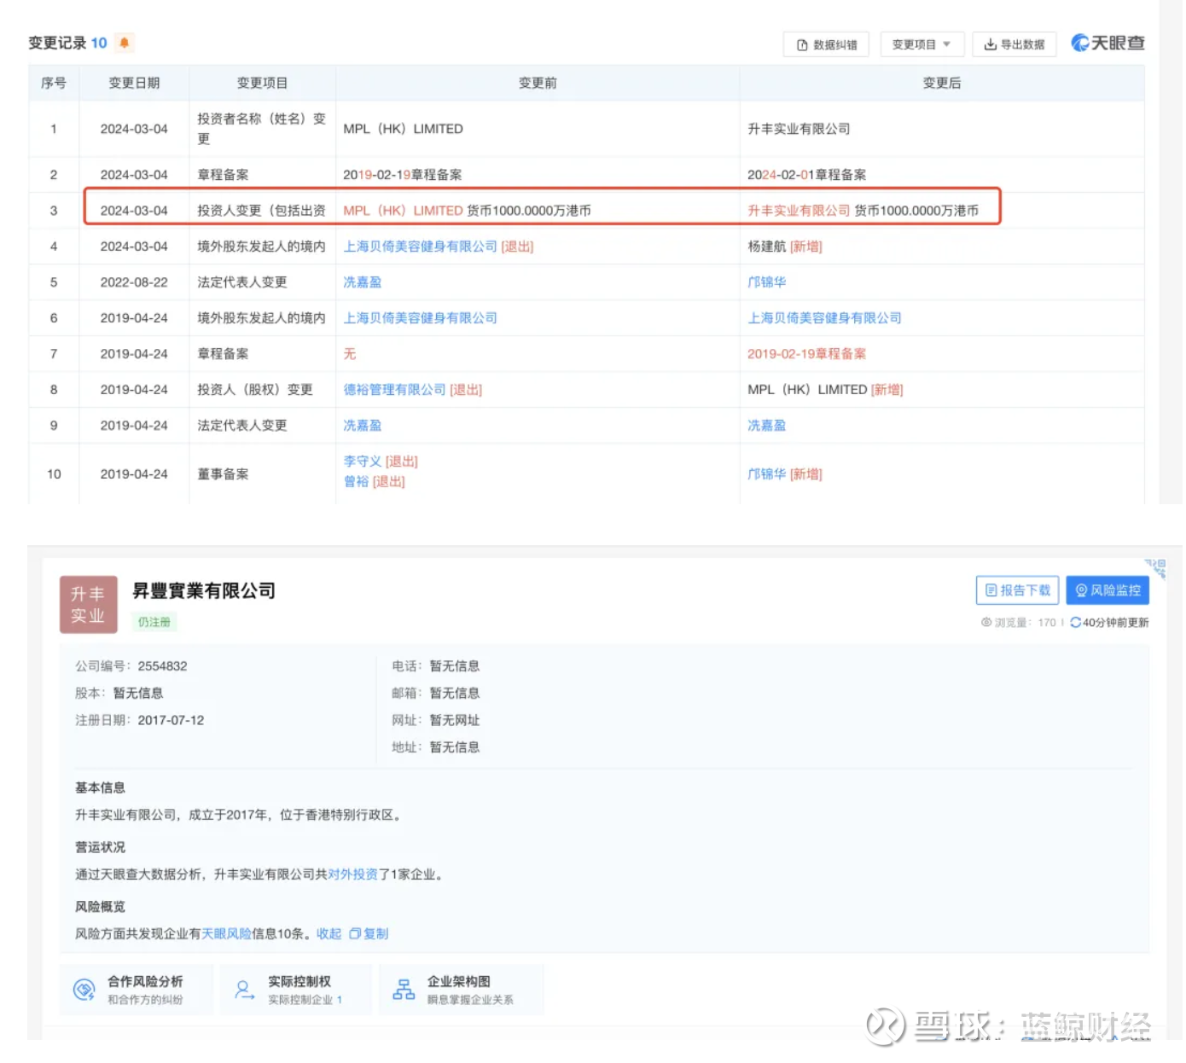Click the 序号 column header

click(x=54, y=83)
